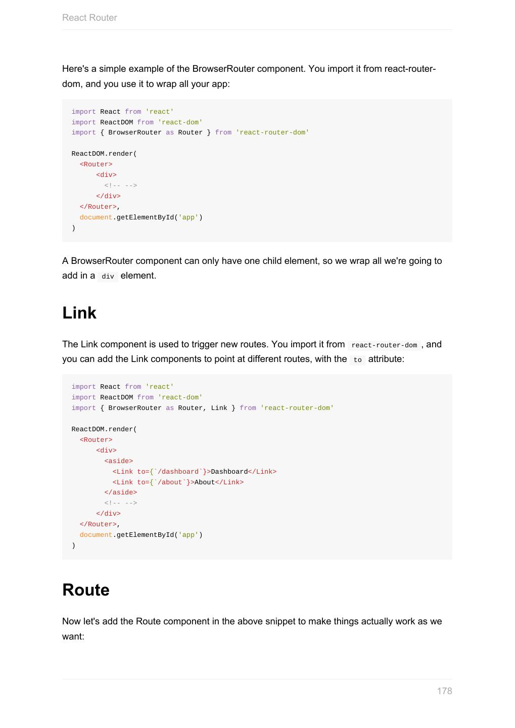The width and height of the screenshot is (515, 728).
Task: Click the Dashboard Link code line
Action: (x=194, y=472)
